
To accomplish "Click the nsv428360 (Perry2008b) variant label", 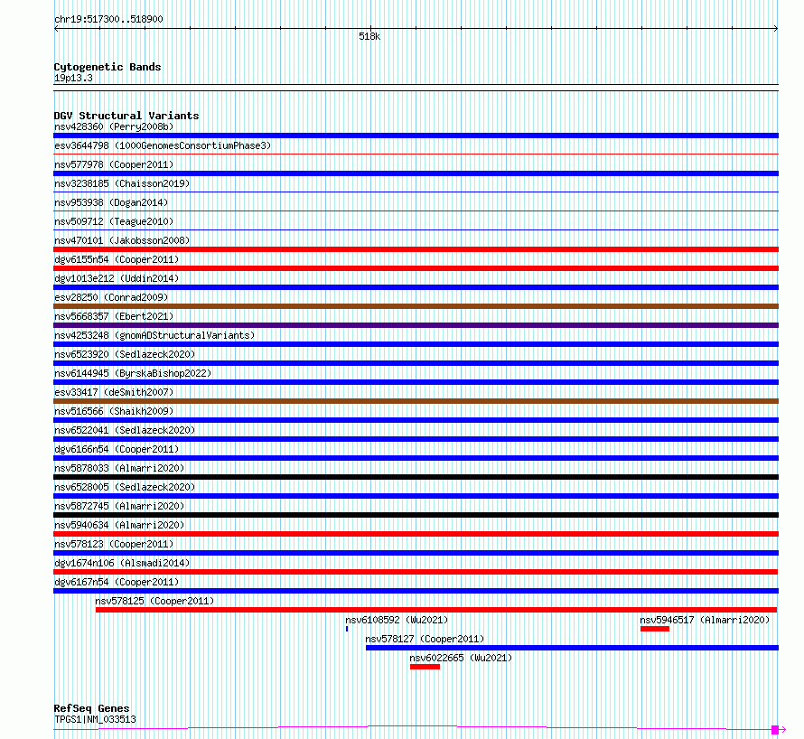I will pyautogui.click(x=114, y=126).
